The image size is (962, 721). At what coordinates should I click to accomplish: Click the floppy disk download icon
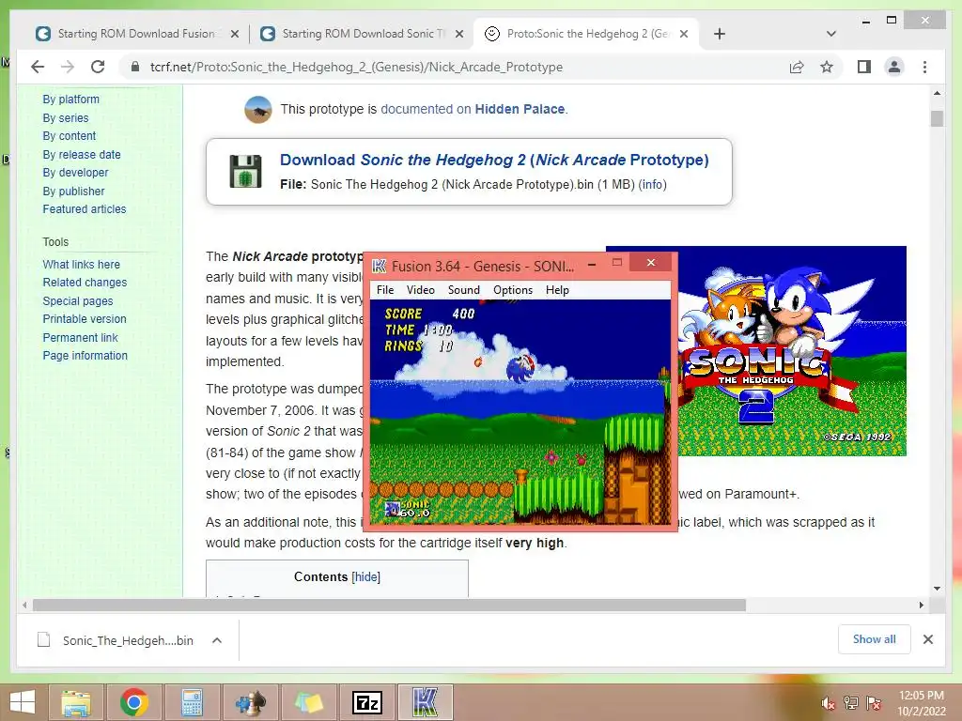(245, 171)
